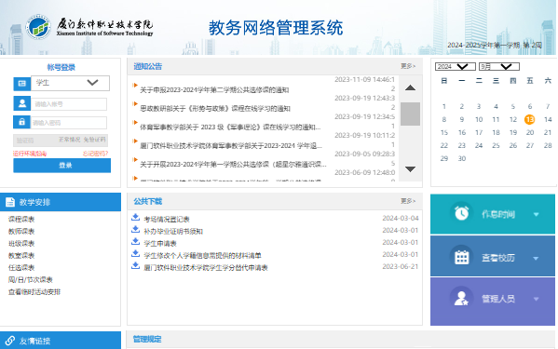Select day 1 in the calendar
This screenshot has height=349, width=558.
(444, 106)
